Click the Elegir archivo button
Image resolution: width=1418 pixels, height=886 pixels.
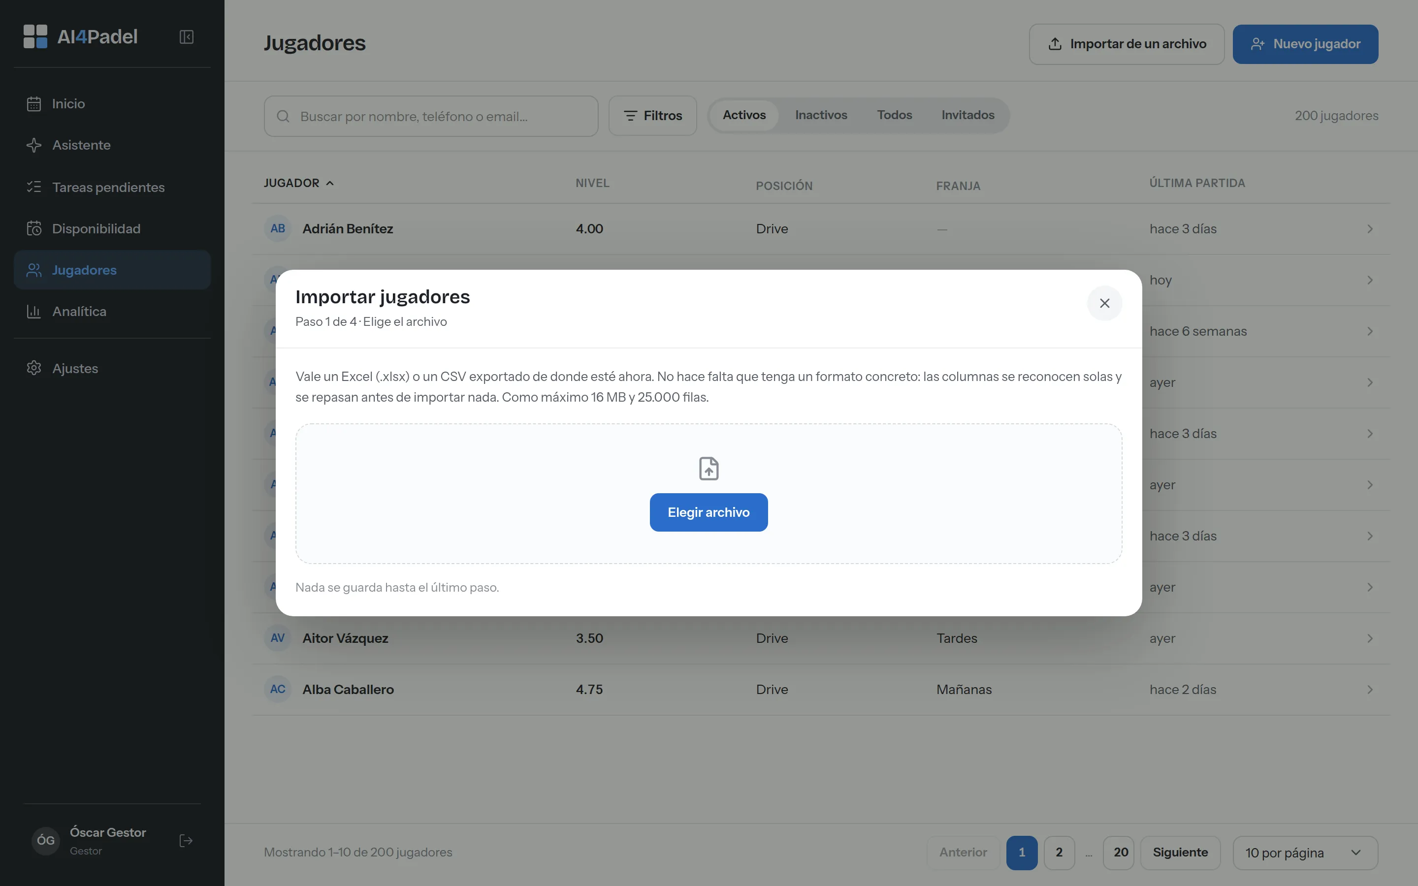coord(709,512)
